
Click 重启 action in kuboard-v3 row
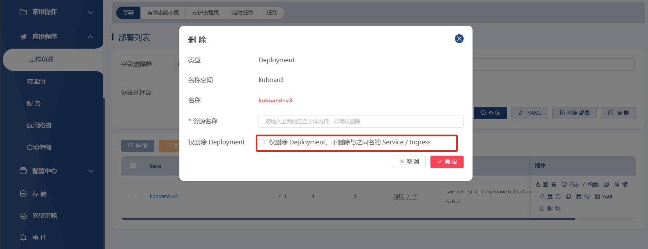[x=550, y=196]
